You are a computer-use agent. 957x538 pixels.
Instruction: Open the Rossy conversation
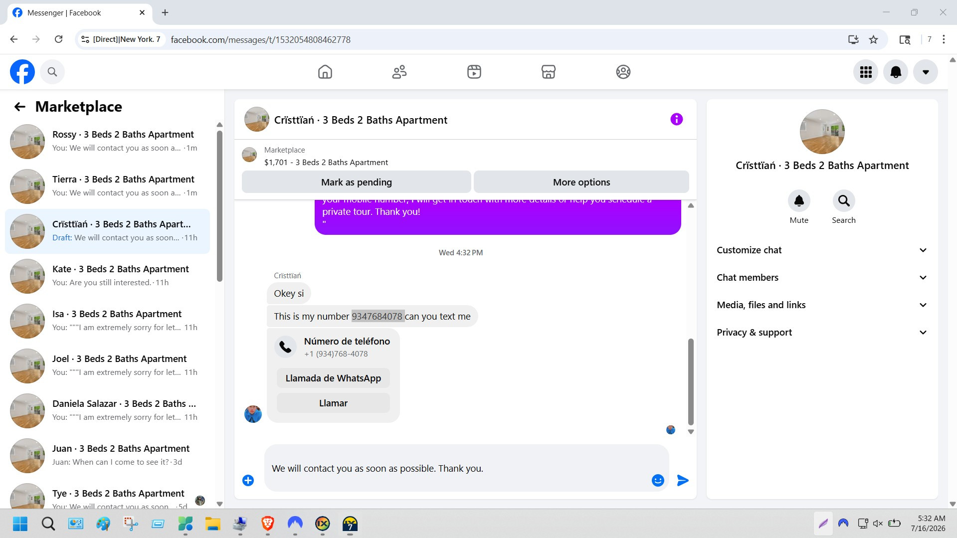click(x=107, y=142)
